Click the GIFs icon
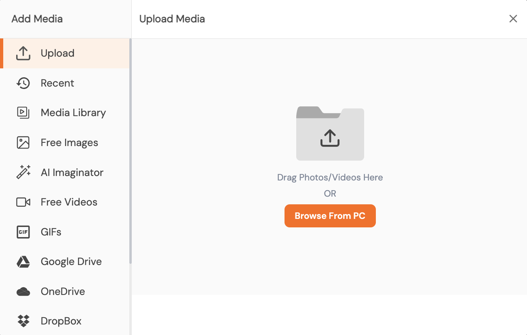Screen dimensions: 527x335 click(x=23, y=232)
